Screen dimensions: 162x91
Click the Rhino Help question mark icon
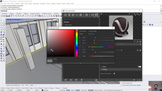pos(152,25)
